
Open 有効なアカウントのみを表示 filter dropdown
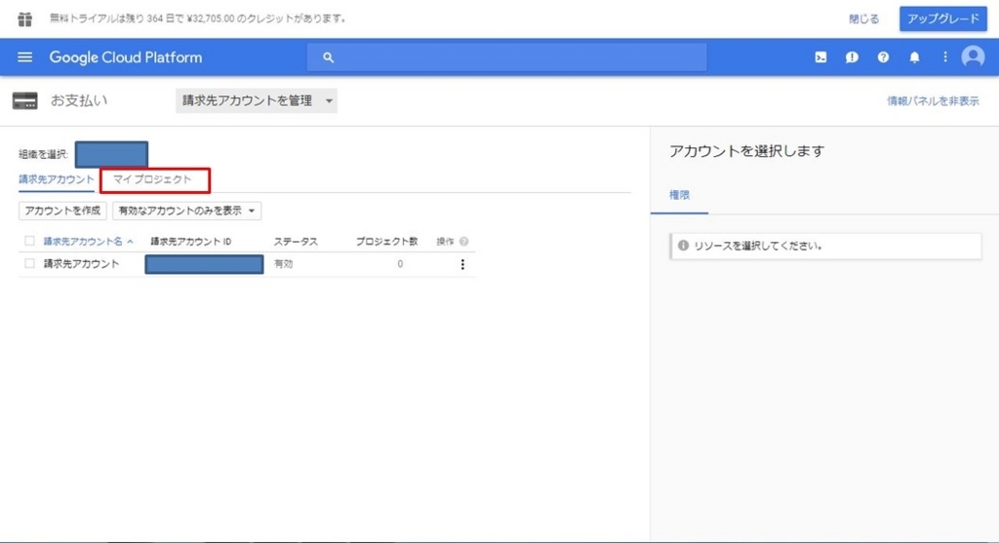click(186, 211)
